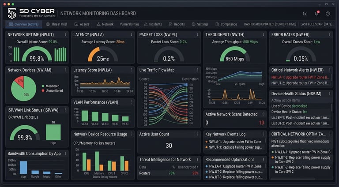Screen dimensions: 339x187
Task: Open the Incidents tab
Action: [153, 24]
